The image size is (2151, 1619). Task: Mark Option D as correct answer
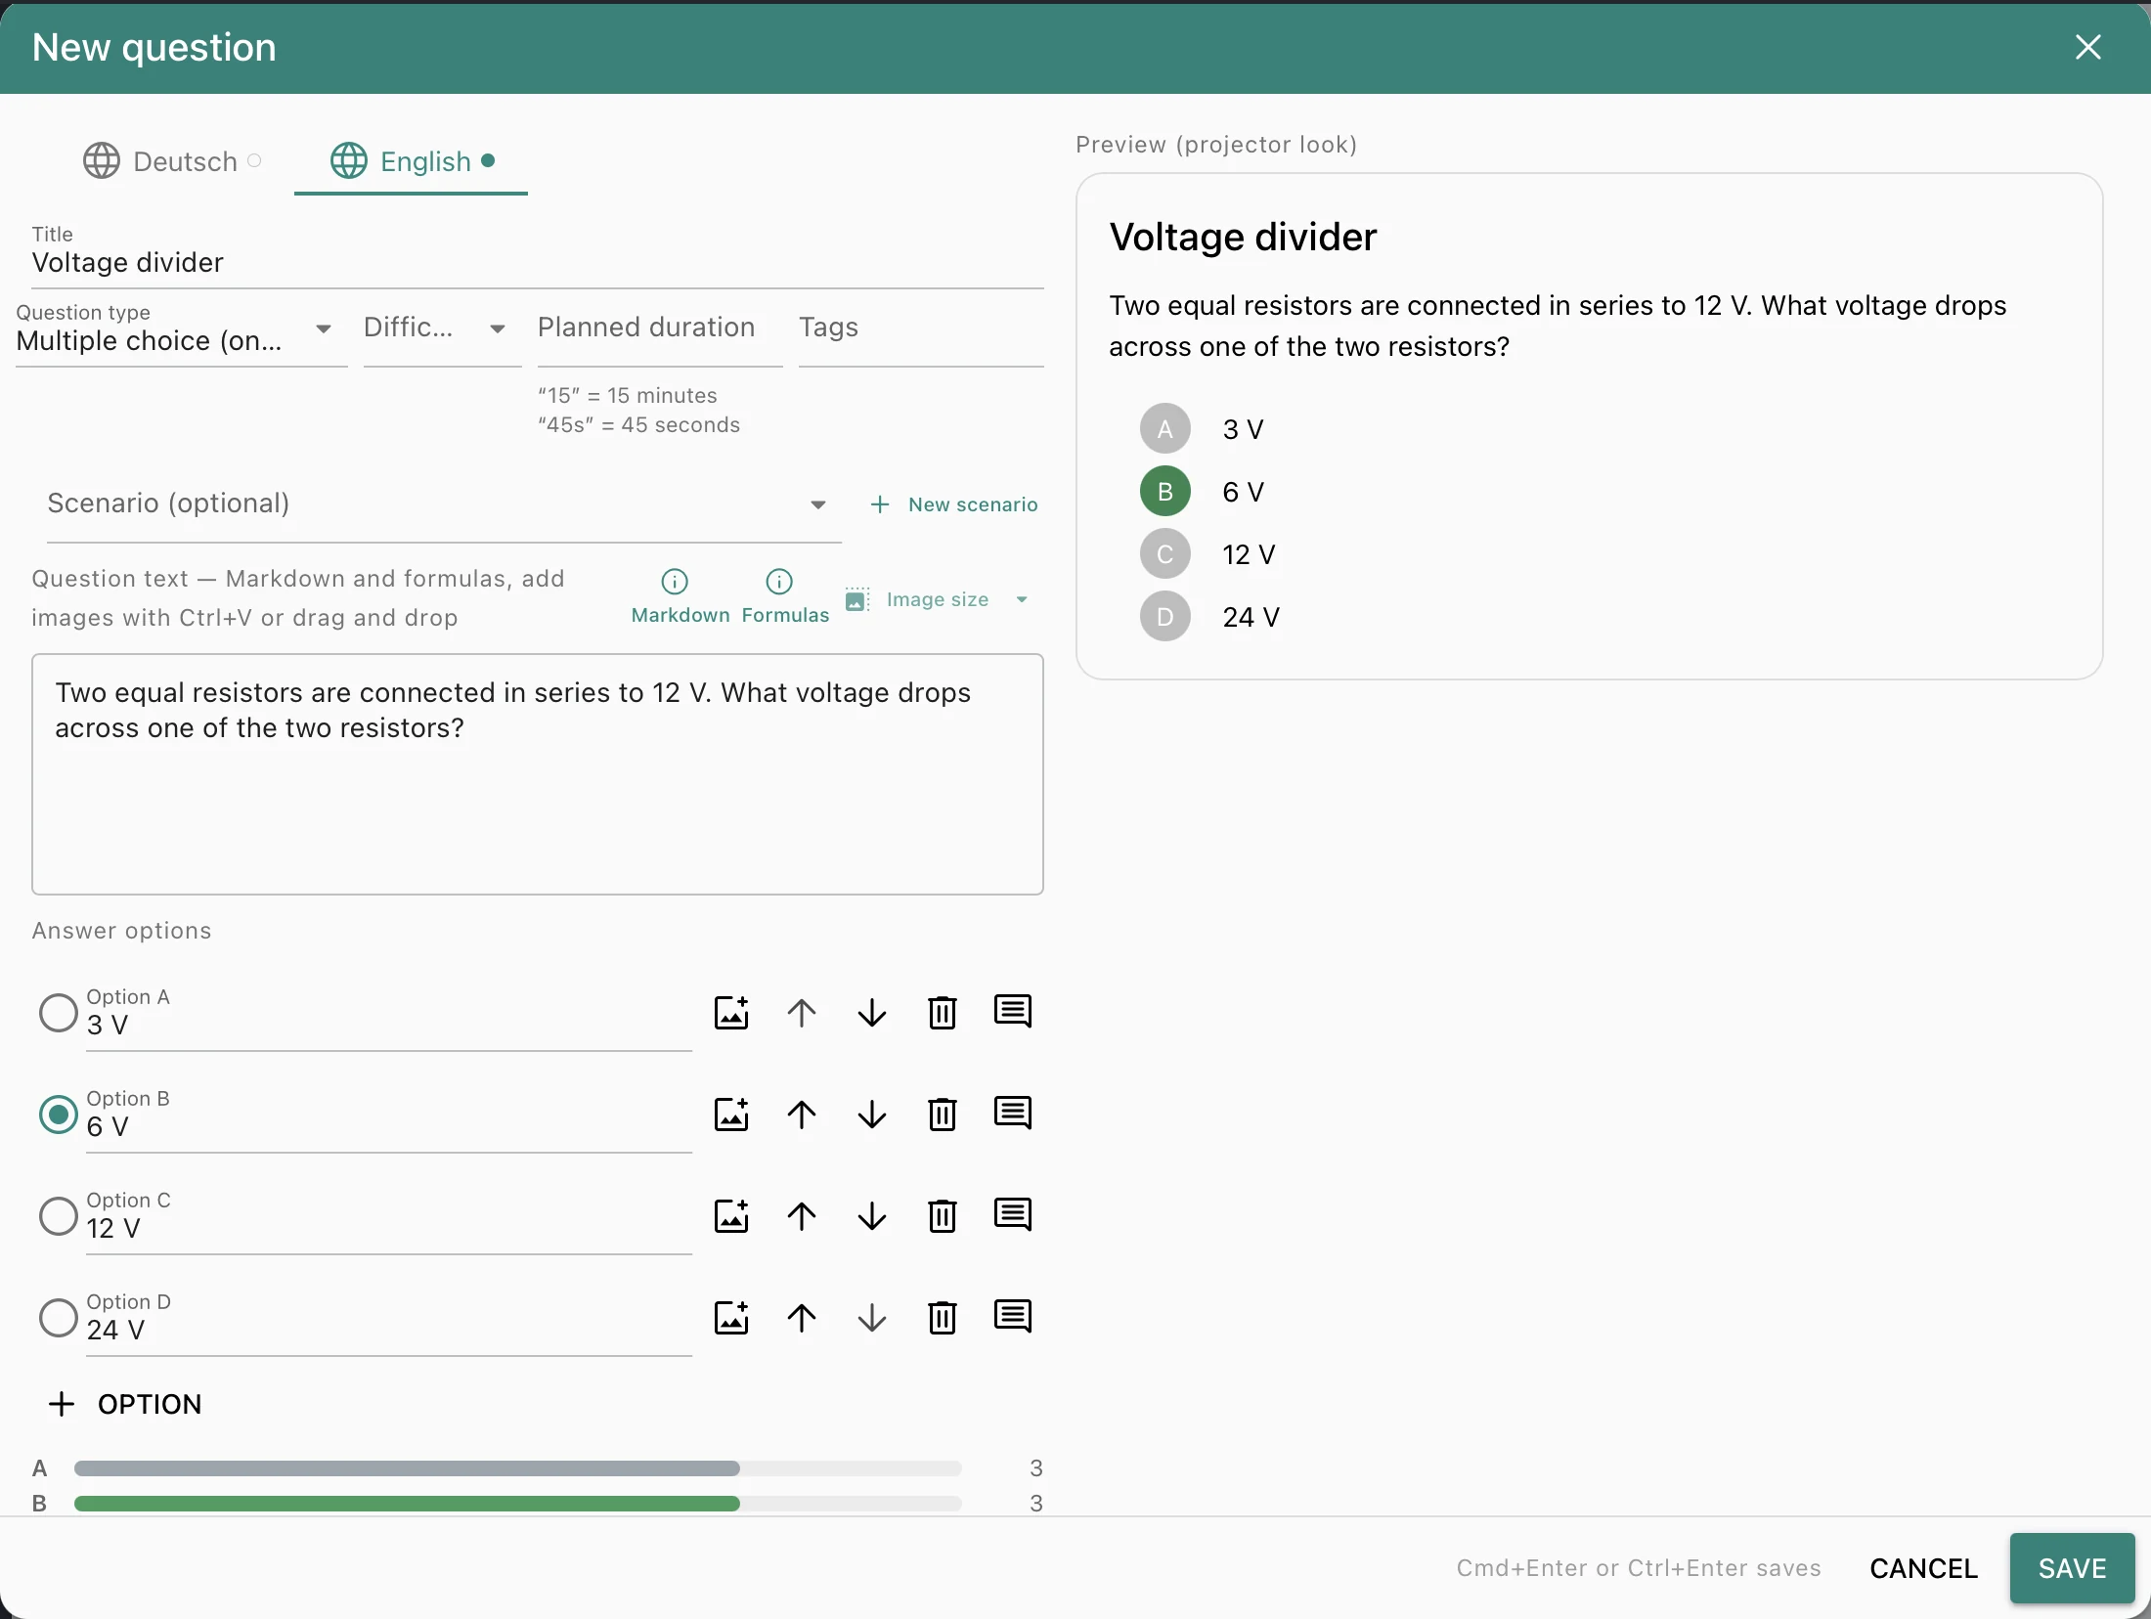click(59, 1318)
